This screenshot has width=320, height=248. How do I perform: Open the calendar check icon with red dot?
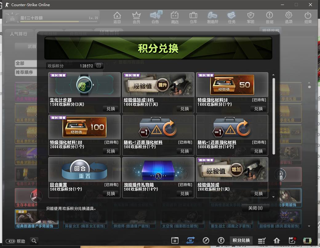pos(292,240)
